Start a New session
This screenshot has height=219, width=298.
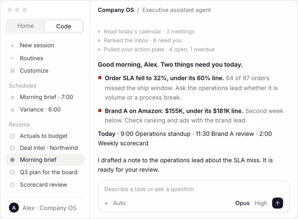37,45
